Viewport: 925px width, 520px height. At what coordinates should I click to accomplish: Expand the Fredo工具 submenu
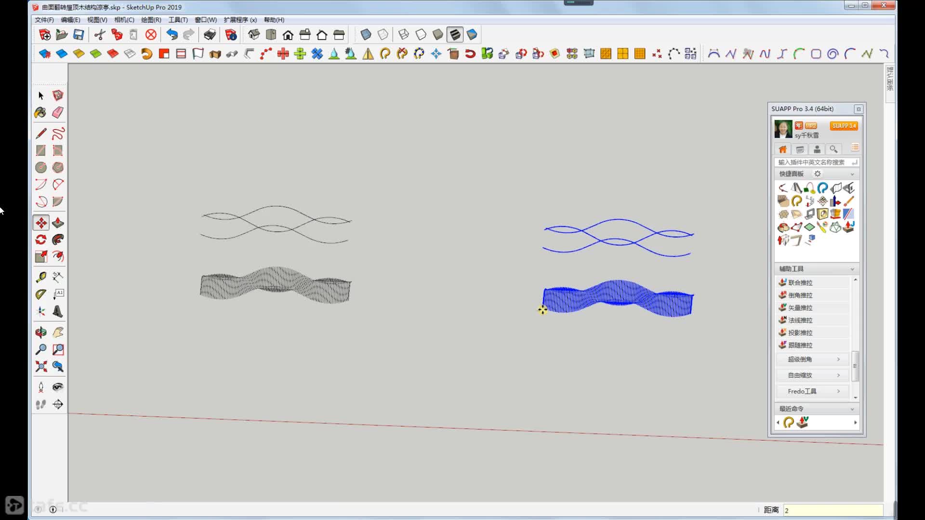[813, 391]
